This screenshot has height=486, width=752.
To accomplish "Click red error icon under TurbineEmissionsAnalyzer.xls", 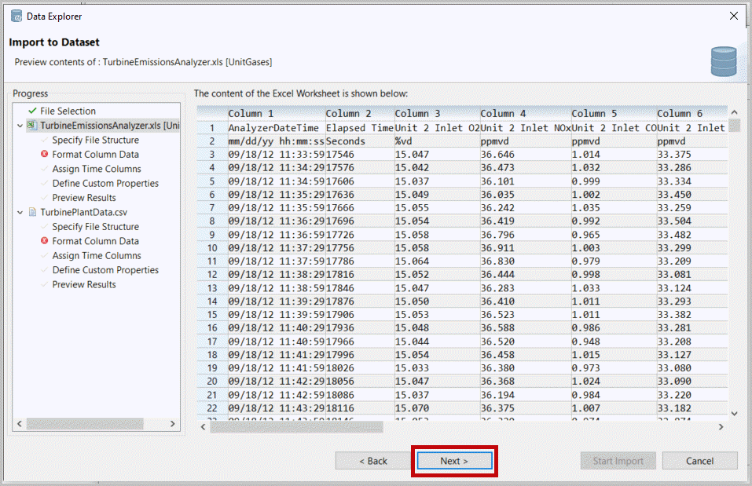I will coord(45,155).
